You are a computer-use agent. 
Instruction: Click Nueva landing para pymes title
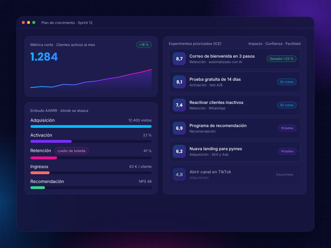click(216, 149)
